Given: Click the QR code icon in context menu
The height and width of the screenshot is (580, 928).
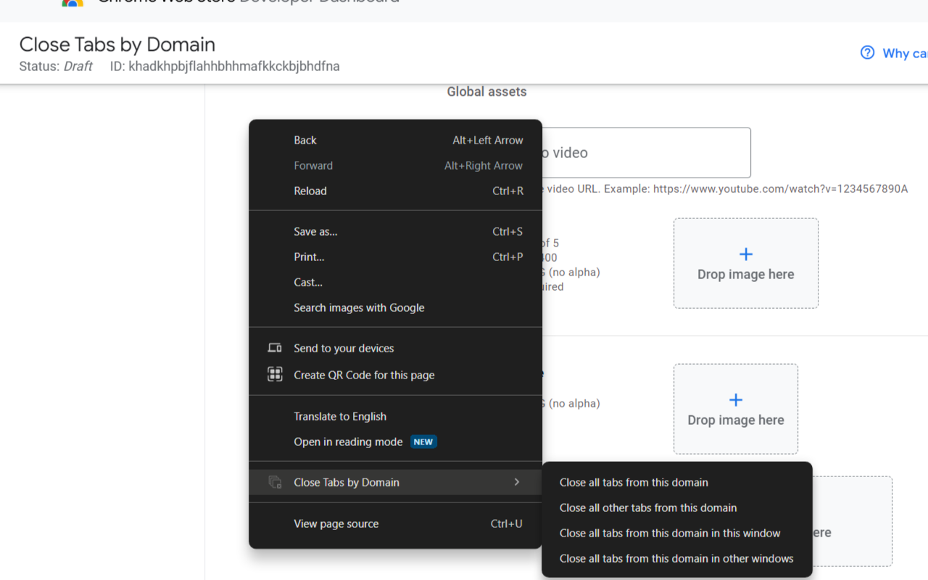Looking at the screenshot, I should tap(275, 375).
